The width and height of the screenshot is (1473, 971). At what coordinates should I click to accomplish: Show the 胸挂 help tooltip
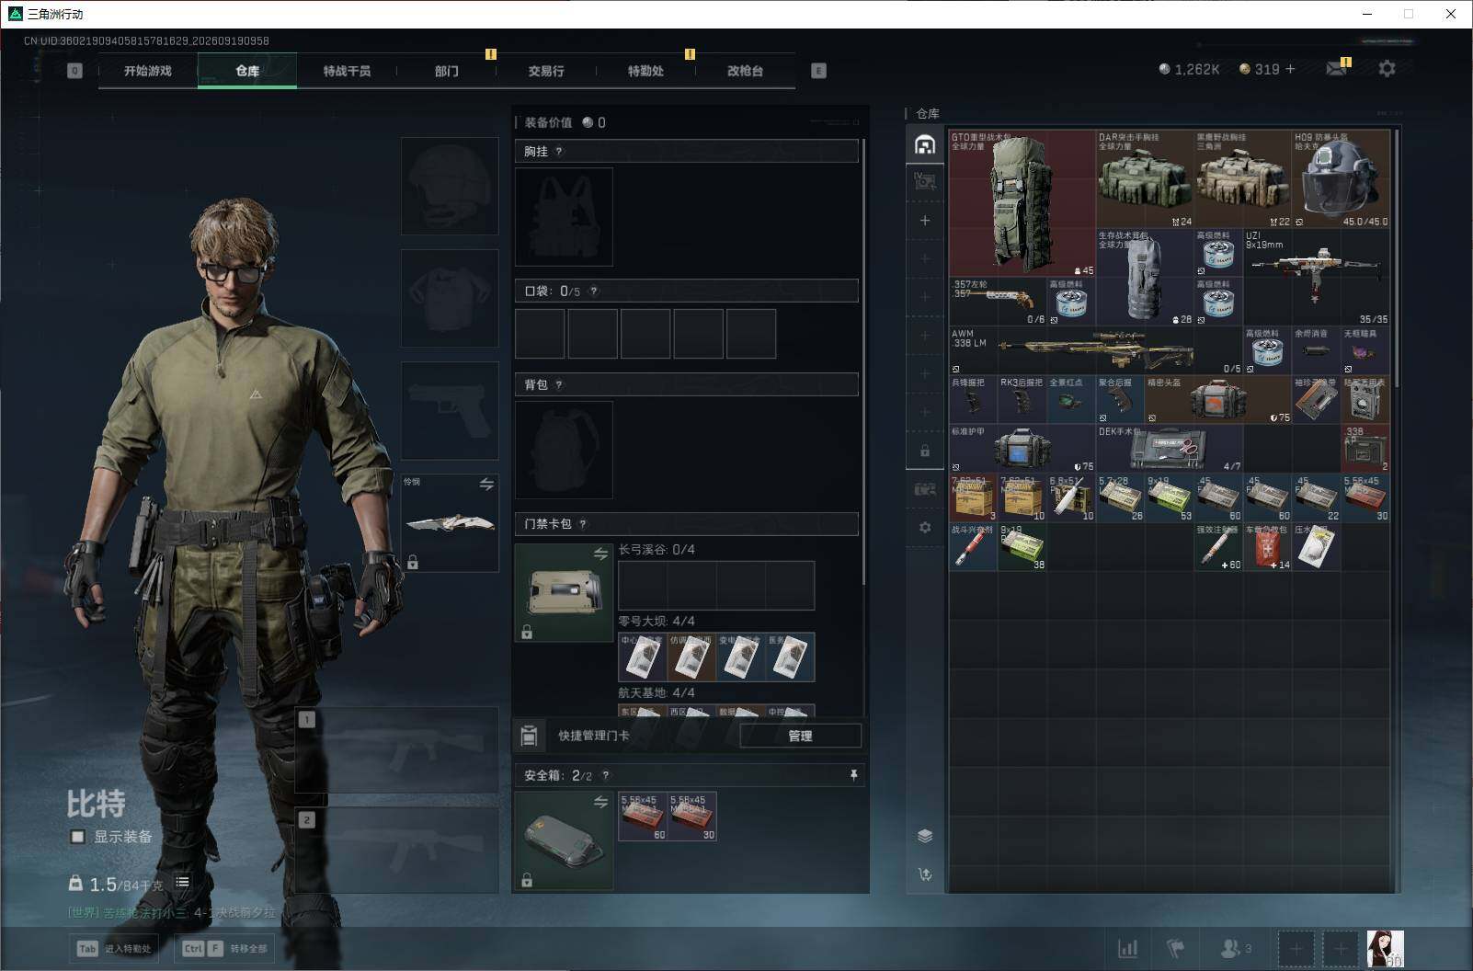(559, 152)
